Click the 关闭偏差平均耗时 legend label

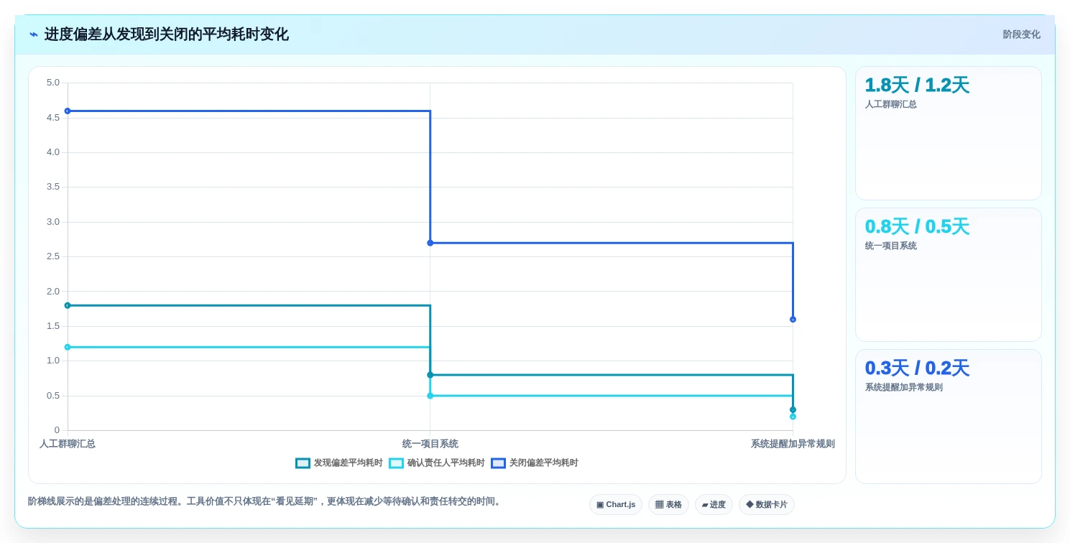(x=543, y=463)
